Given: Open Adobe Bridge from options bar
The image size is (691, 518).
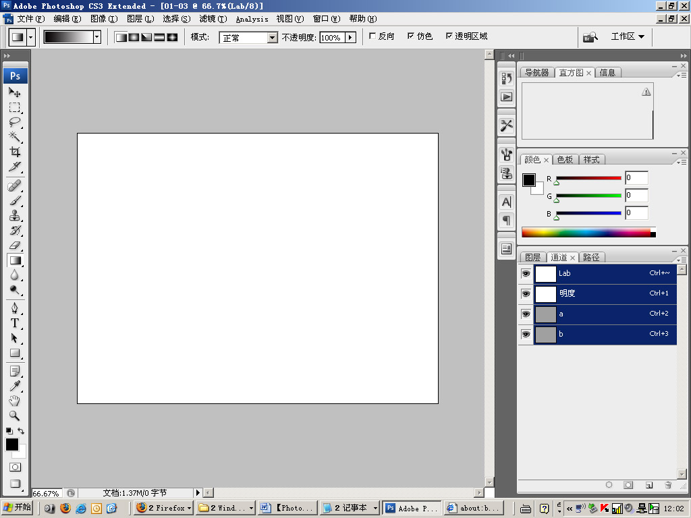Looking at the screenshot, I should (x=590, y=37).
